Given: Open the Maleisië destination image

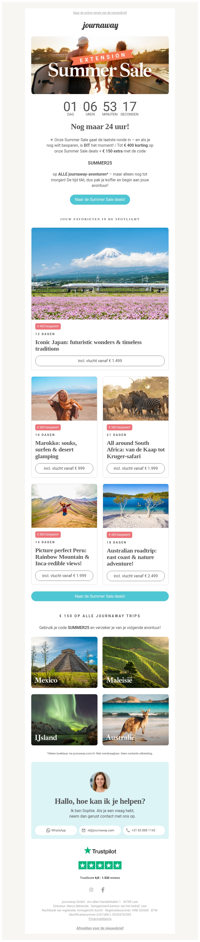Looking at the screenshot, I should click(135, 662).
